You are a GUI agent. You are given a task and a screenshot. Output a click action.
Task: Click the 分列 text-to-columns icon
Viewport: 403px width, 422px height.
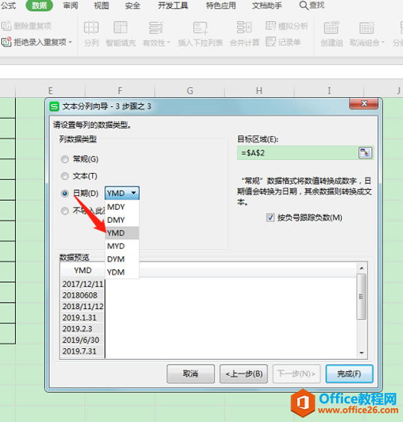91,28
